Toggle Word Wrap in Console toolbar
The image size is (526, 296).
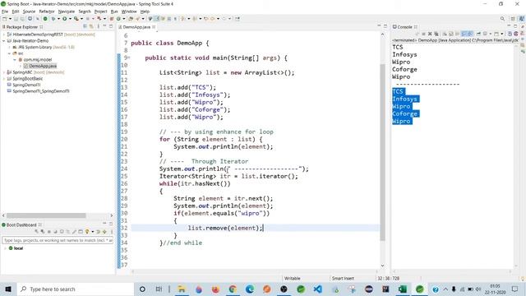(457, 34)
